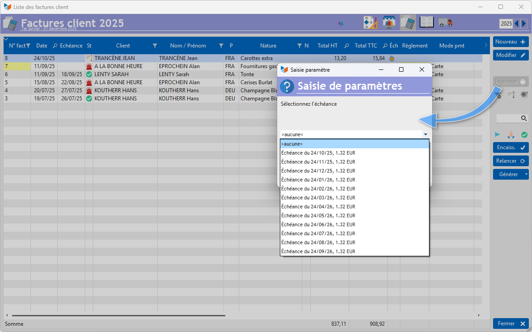
Task: Choose '>aucune<' entry in the dropdown list
Action: (x=292, y=144)
